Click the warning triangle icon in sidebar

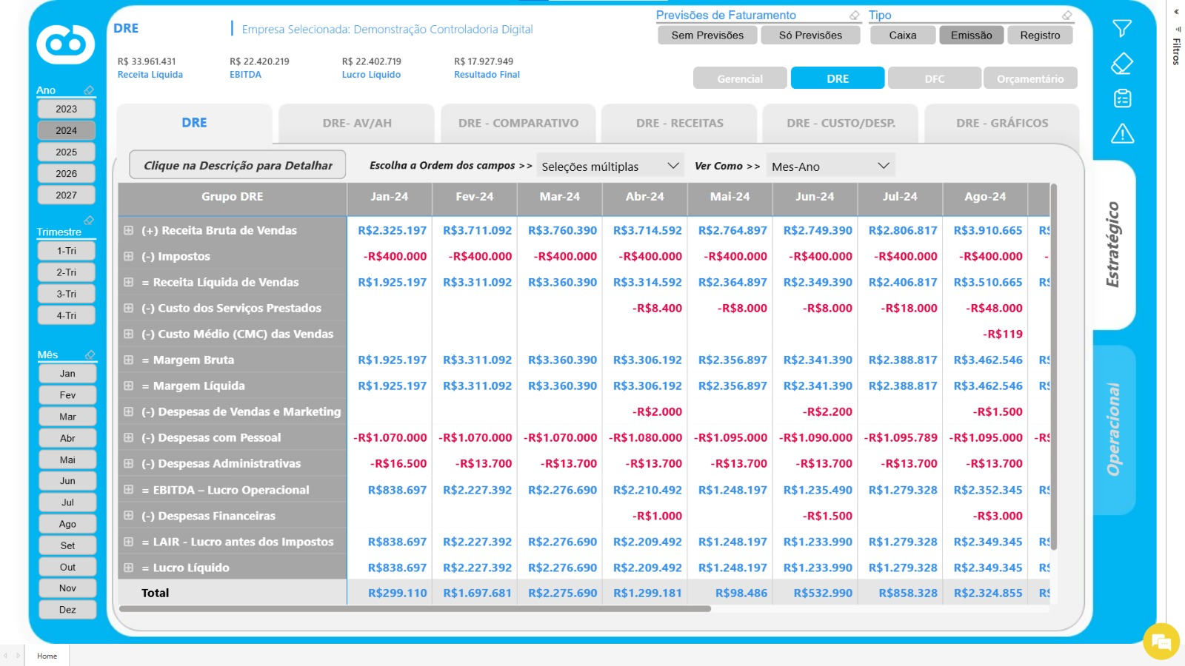(x=1122, y=134)
